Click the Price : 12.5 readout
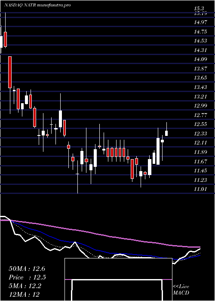Viewport: 215px width, 301px height. 27,277
